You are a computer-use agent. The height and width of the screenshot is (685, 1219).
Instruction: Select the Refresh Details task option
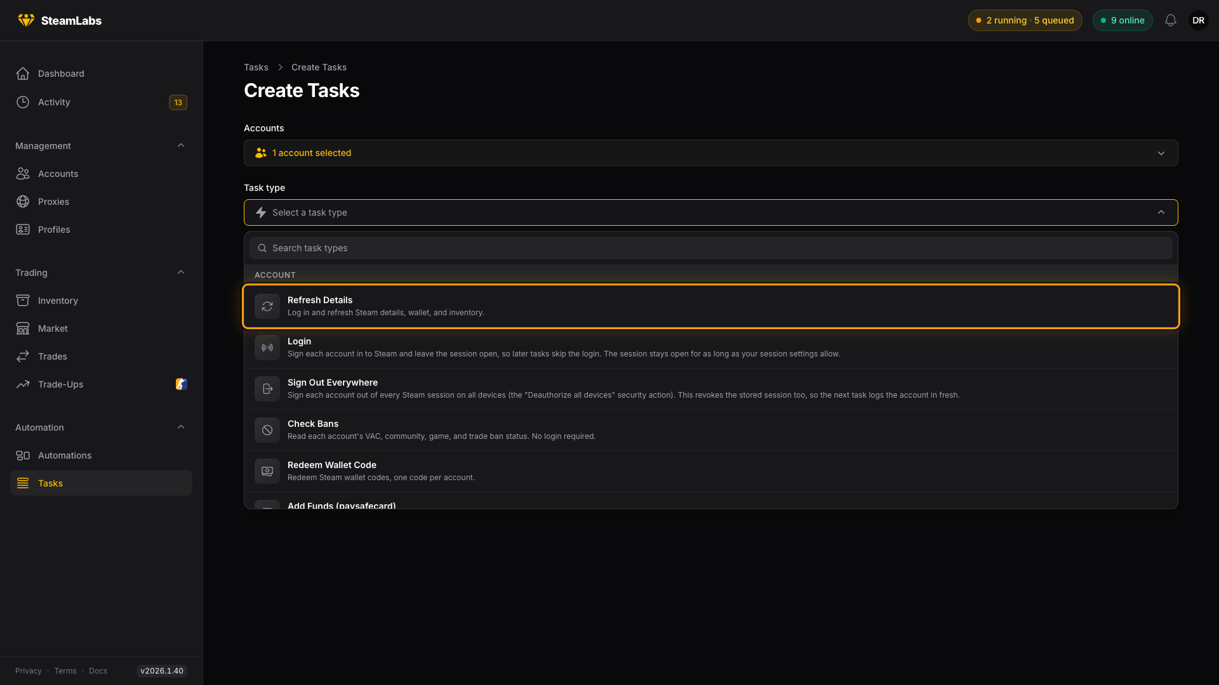pos(711,306)
